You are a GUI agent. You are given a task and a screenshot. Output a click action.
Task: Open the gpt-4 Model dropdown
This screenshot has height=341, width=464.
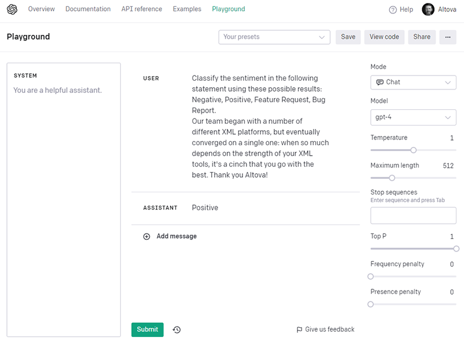413,117
